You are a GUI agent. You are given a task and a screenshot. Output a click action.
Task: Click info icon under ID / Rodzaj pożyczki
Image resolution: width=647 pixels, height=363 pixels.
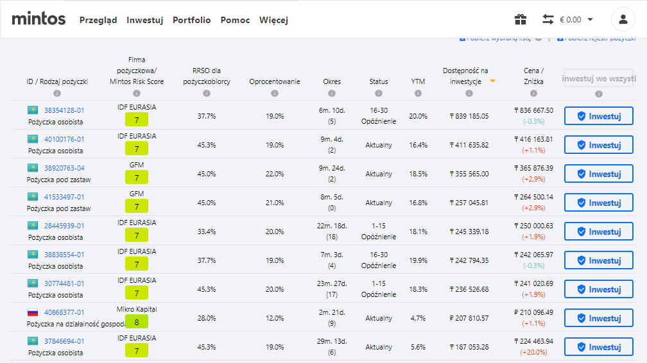pyautogui.click(x=57, y=93)
